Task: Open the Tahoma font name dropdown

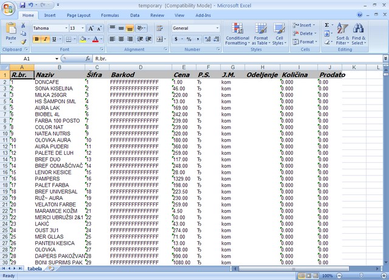Action: [x=66, y=28]
